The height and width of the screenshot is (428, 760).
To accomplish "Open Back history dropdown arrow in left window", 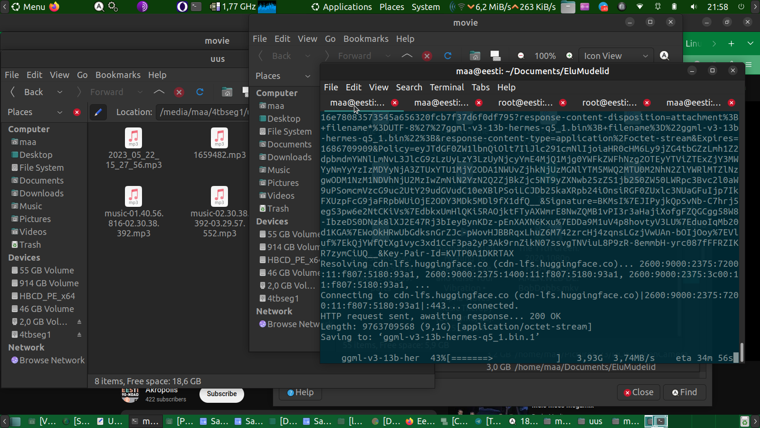I will (x=59, y=92).
